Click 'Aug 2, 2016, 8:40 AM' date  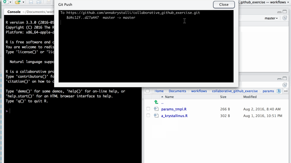point(262,109)
